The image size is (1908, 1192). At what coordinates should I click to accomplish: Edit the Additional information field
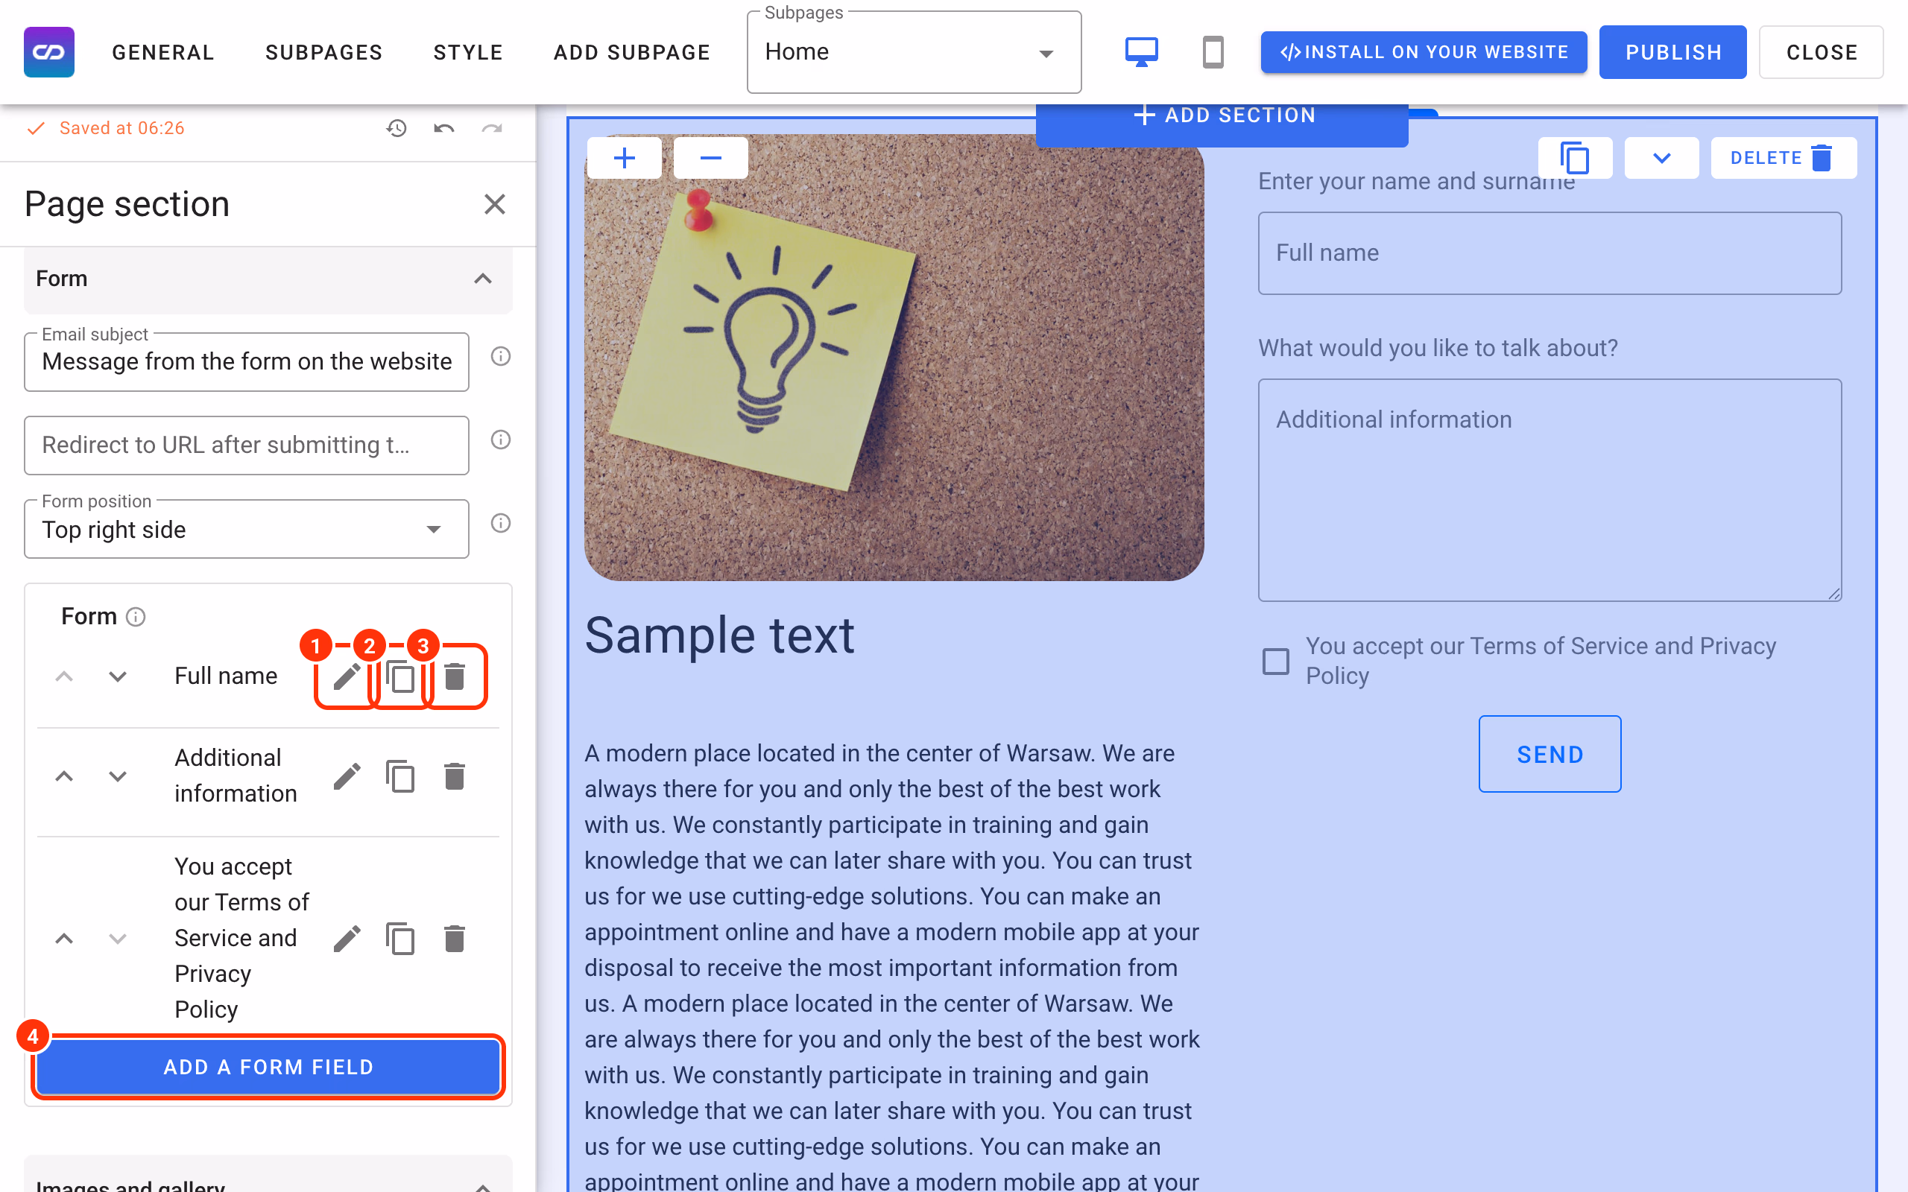click(347, 776)
